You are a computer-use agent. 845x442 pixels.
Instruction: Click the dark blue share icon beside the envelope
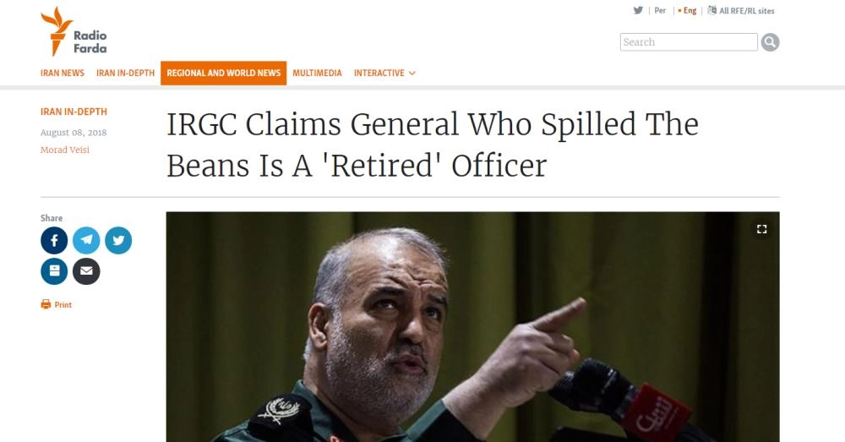tap(54, 271)
